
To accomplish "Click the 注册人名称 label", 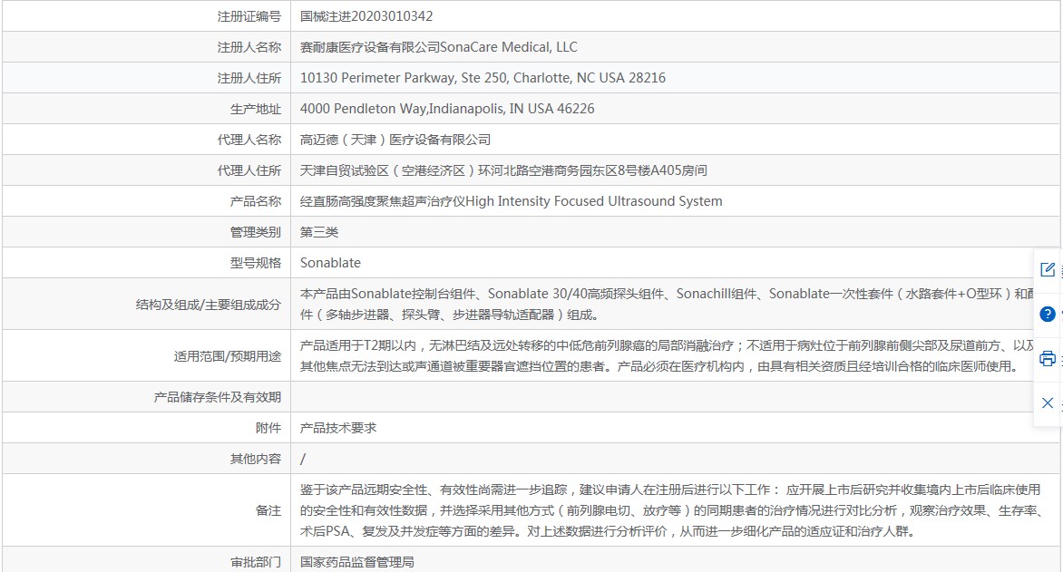I will (249, 47).
